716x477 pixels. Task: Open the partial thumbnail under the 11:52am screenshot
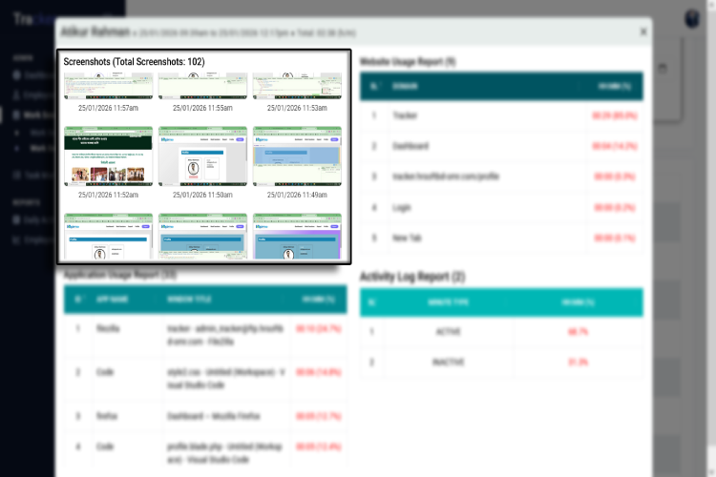pos(108,236)
